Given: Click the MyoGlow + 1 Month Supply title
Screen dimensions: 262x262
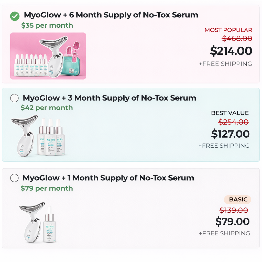Looking at the screenshot, I should click(108, 178).
